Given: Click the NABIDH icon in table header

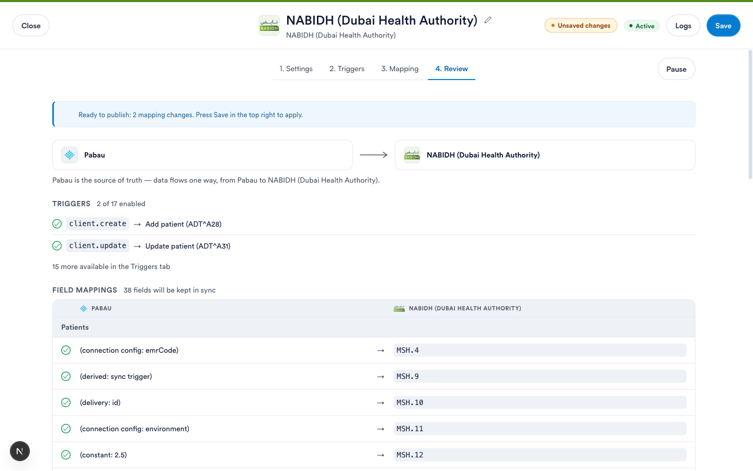Looking at the screenshot, I should point(400,309).
